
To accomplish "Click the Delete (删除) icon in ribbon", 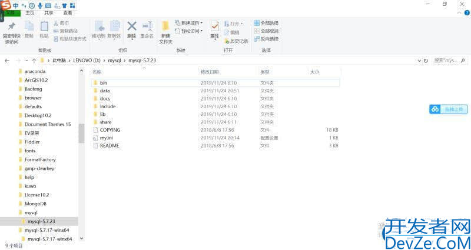I will 132,29.
